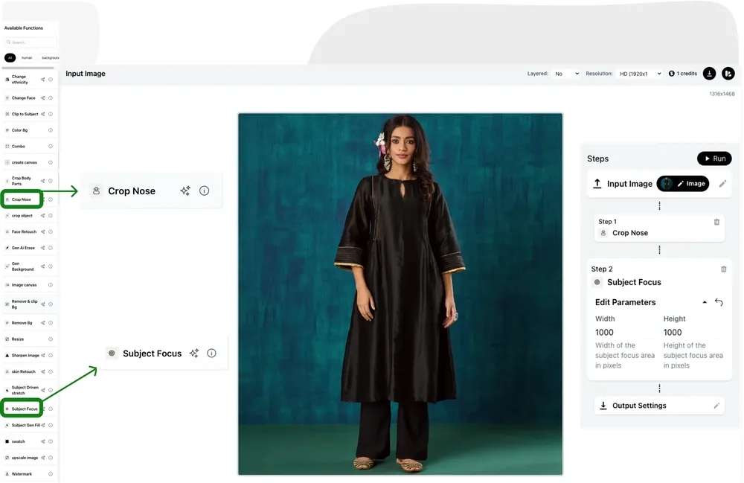Click sparkle icon for Change Face
Image resolution: width=744 pixels, height=483 pixels.
(42, 98)
